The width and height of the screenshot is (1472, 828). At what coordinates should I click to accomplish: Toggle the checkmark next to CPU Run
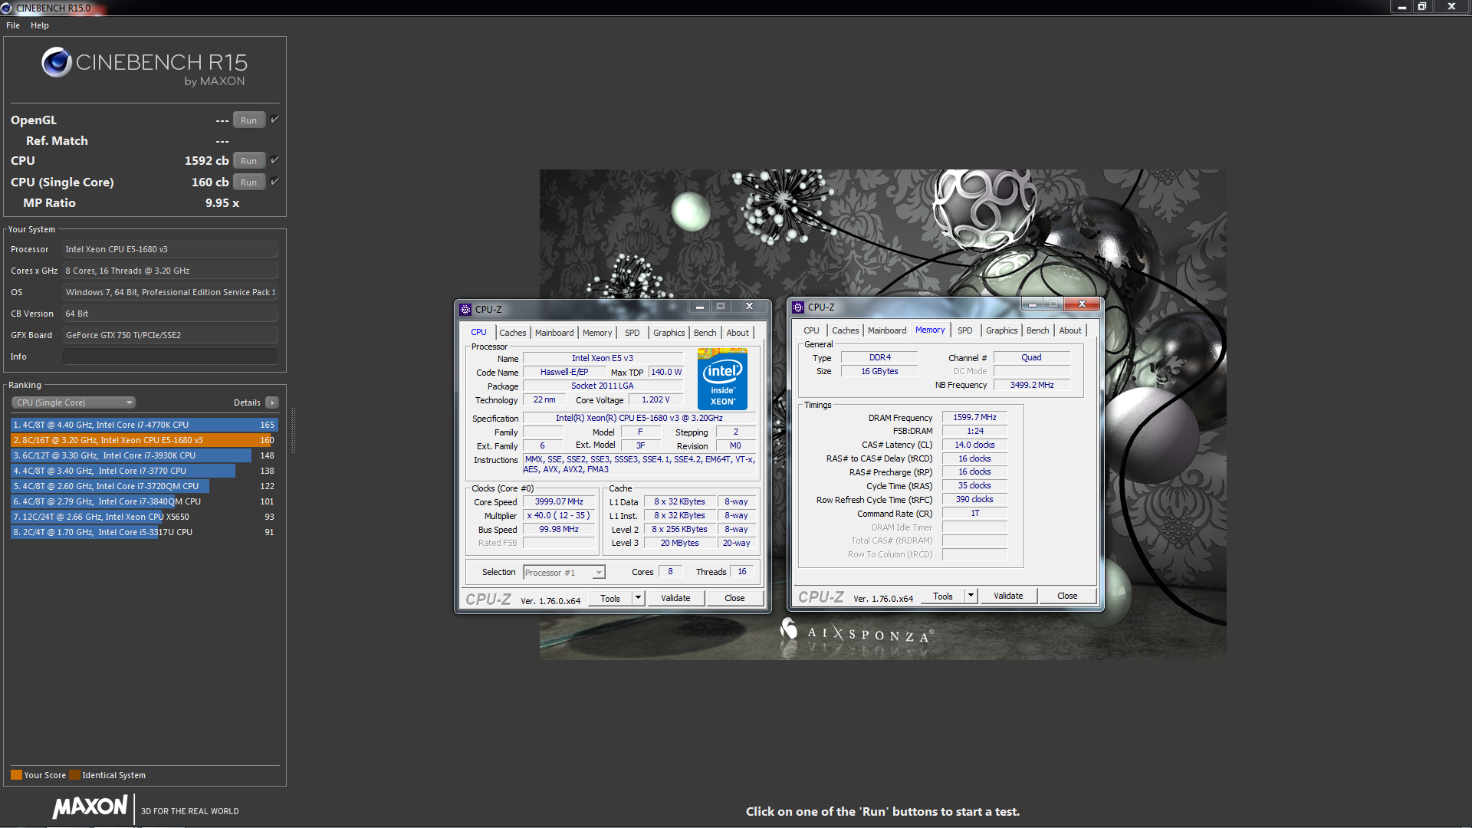click(274, 160)
